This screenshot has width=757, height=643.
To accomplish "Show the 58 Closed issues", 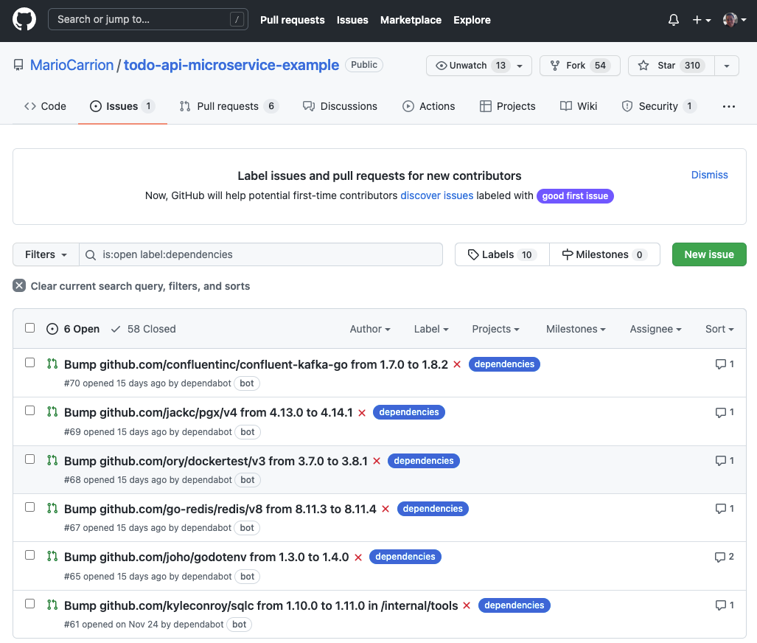I will pyautogui.click(x=144, y=329).
